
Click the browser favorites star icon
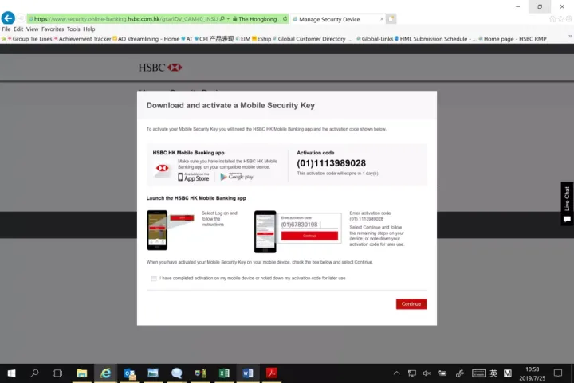(560, 19)
